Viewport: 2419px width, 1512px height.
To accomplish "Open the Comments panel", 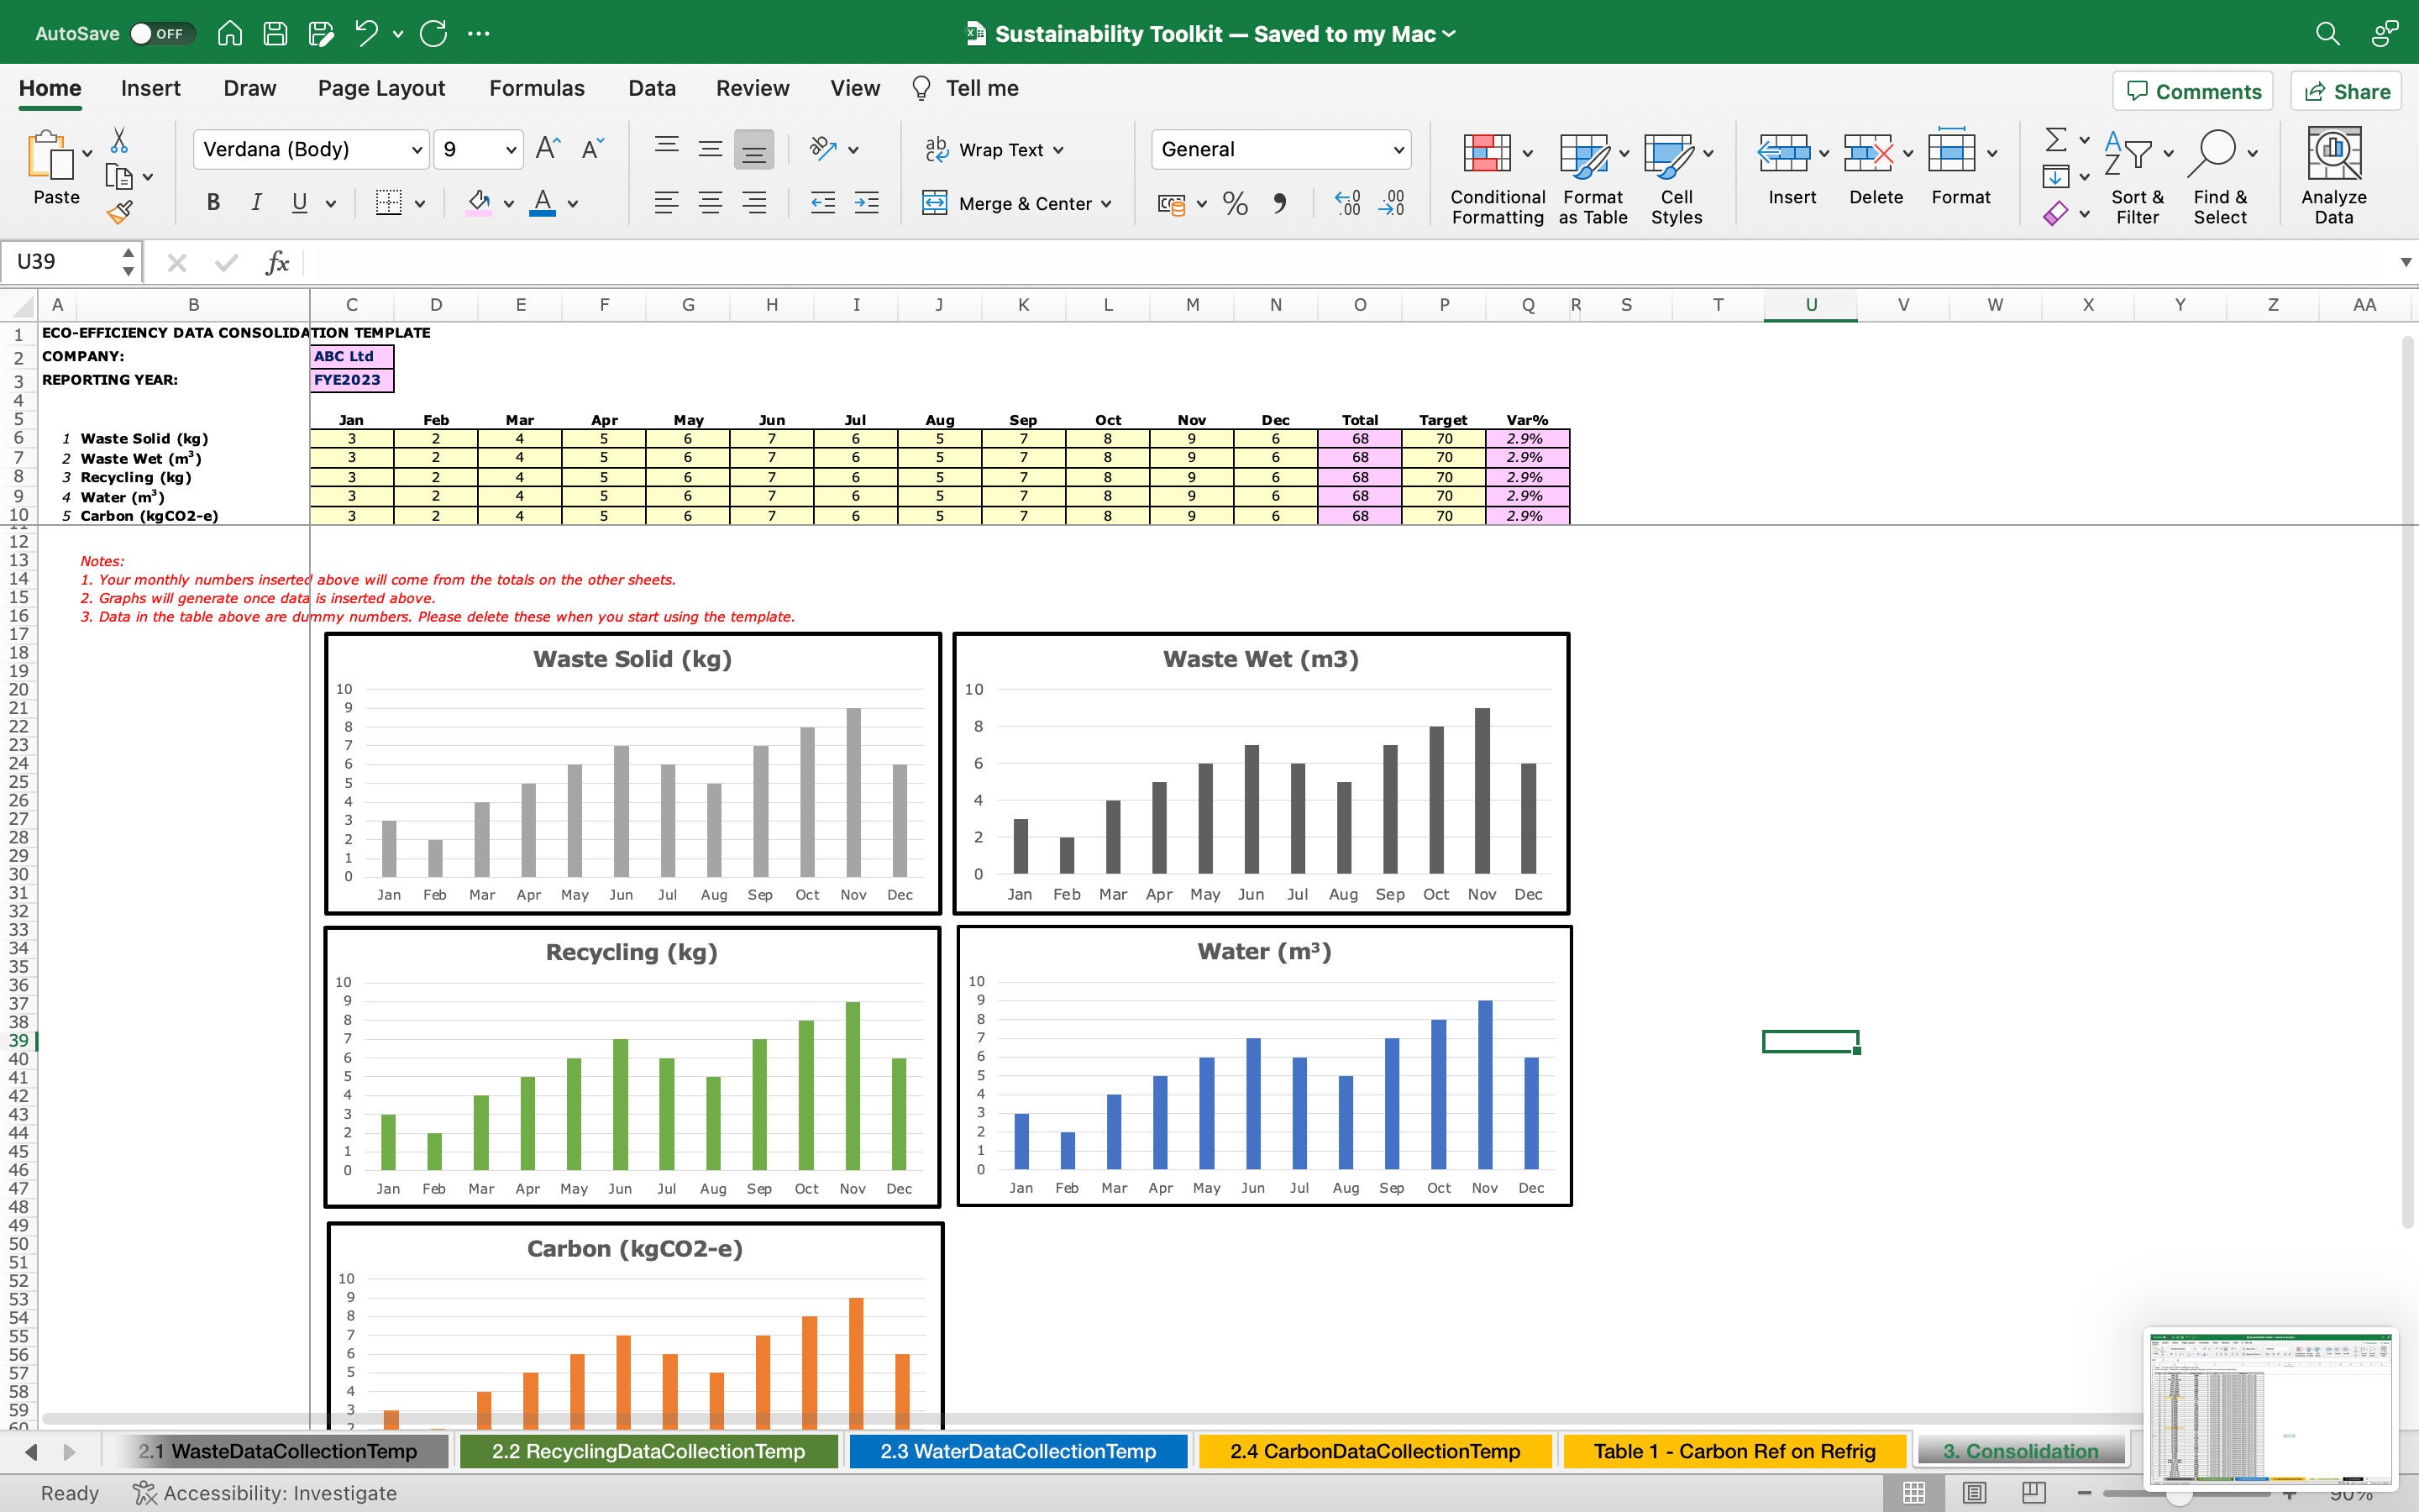I will coord(2192,91).
